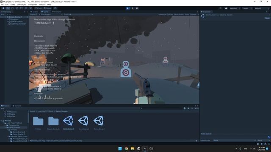This screenshot has height=152, width=271.
Task: Open the Help menu
Action: point(49,5)
